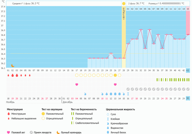Select the first large menstruation drop on day 01
The image size is (192, 134).
(8, 75)
